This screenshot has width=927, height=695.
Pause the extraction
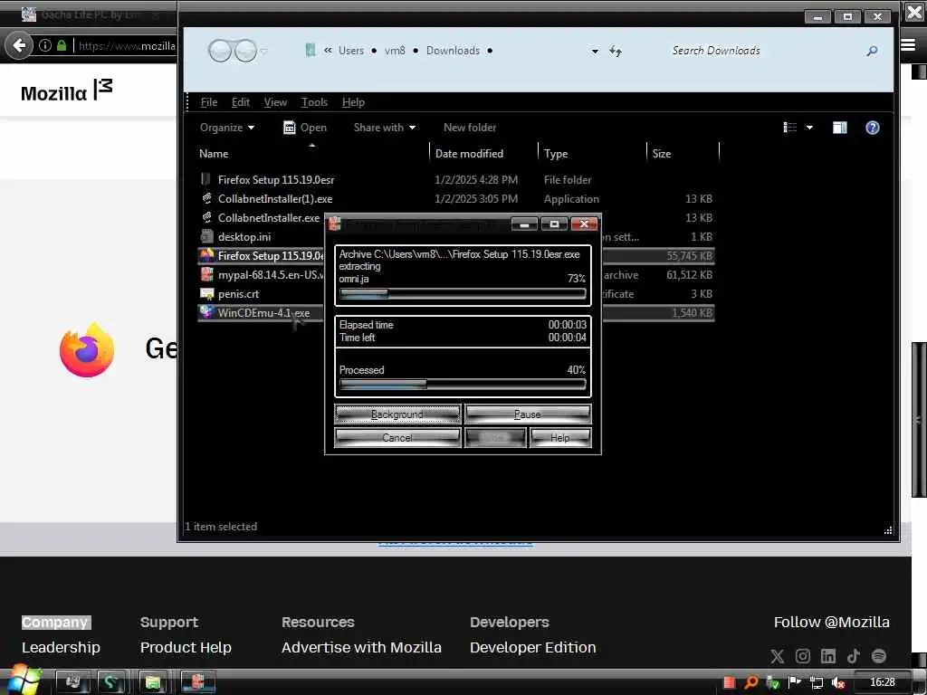[x=528, y=414]
